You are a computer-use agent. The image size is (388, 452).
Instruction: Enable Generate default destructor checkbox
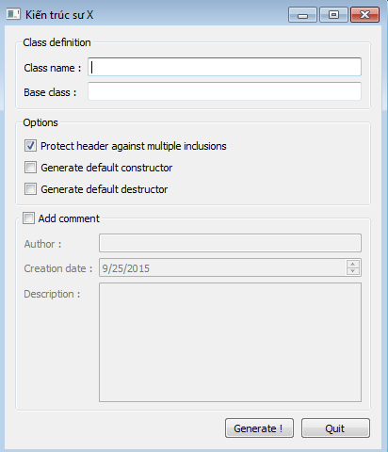(30, 189)
